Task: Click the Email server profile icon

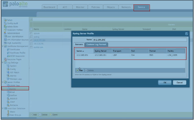Action: pos(8,92)
